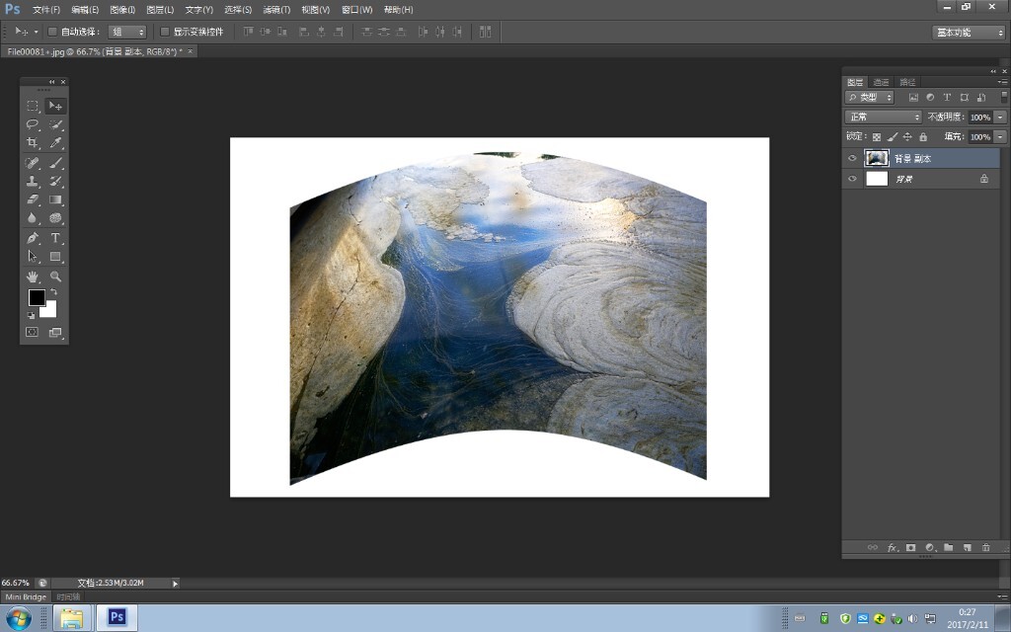
Task: Add a layer mask
Action: tap(910, 547)
